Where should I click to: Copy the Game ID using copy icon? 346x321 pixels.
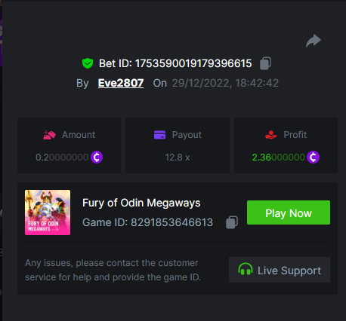click(x=232, y=222)
